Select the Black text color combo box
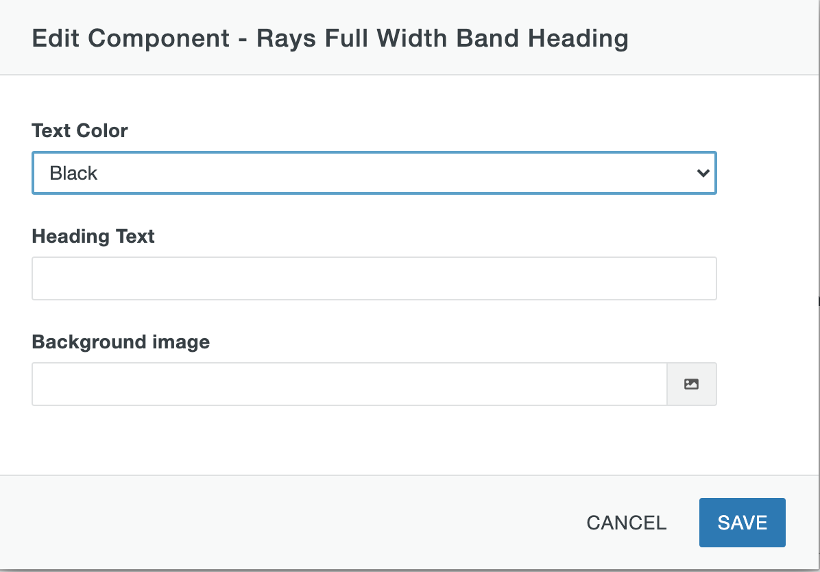 (x=374, y=173)
